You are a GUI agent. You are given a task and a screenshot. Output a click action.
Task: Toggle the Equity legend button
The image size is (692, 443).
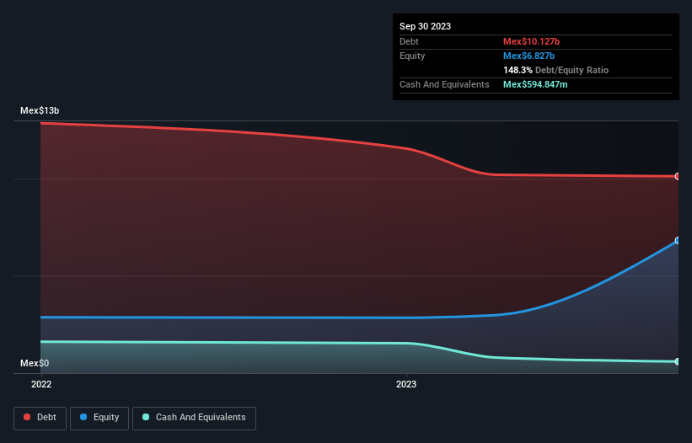click(99, 418)
